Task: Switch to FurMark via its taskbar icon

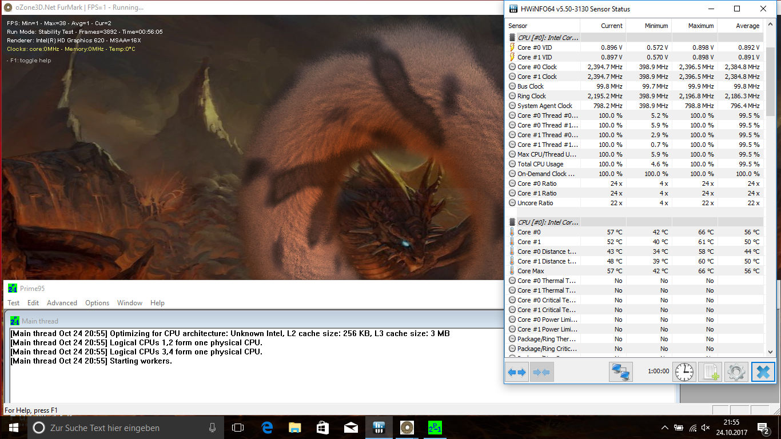Action: (x=407, y=428)
